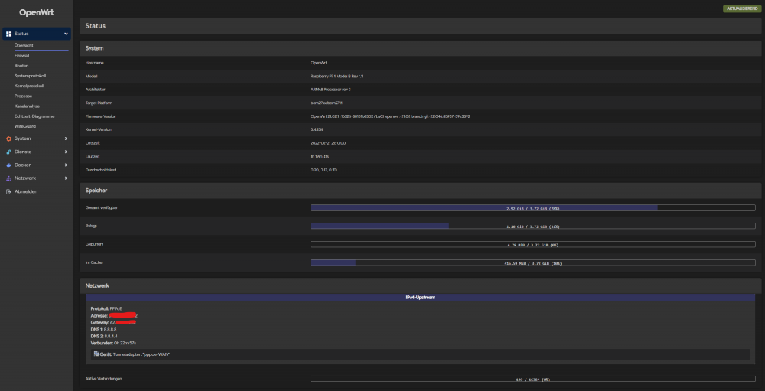Click the kernel version 5.4.154

pos(317,129)
